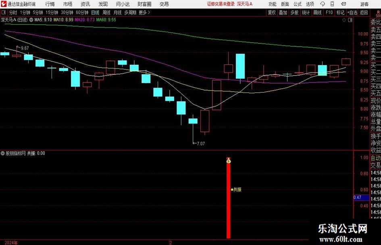Click 证券交易未登录 login status

tap(221, 4)
